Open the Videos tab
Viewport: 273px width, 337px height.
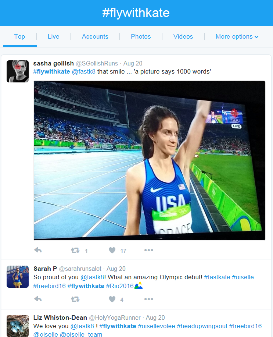(x=183, y=36)
